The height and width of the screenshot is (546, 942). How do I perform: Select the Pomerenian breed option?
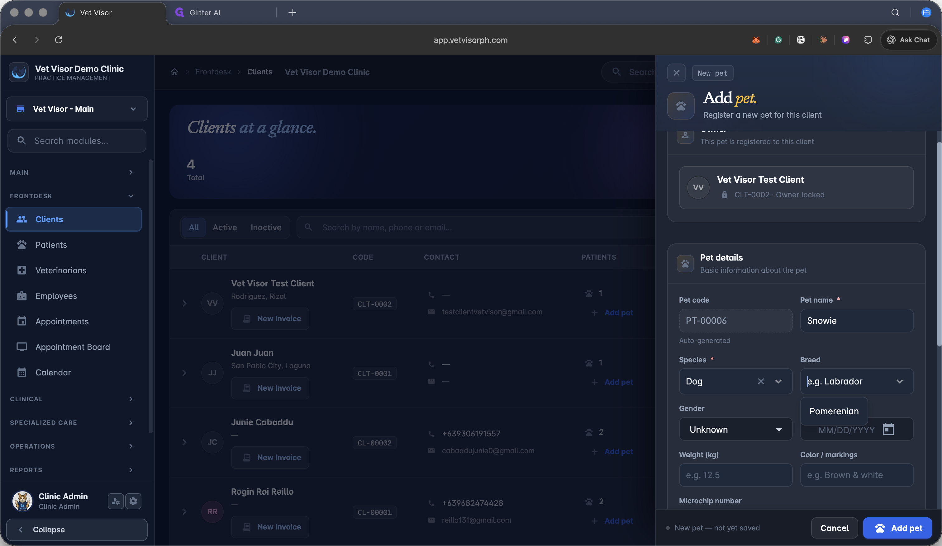click(834, 411)
